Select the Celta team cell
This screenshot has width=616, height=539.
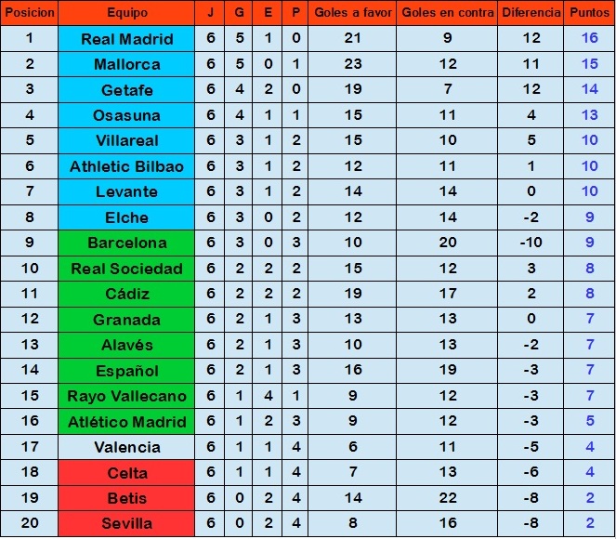pyautogui.click(x=126, y=473)
